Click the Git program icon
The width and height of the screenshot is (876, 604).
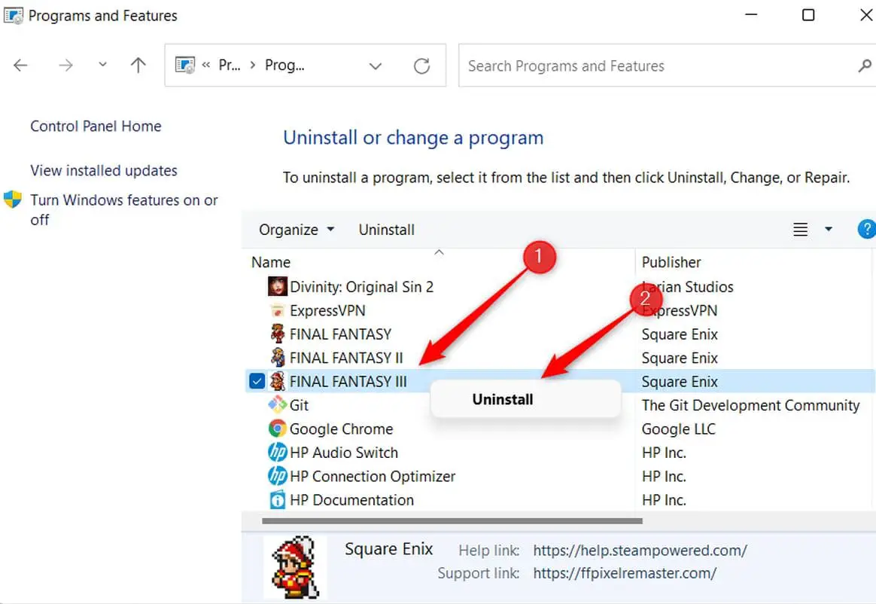coord(278,405)
